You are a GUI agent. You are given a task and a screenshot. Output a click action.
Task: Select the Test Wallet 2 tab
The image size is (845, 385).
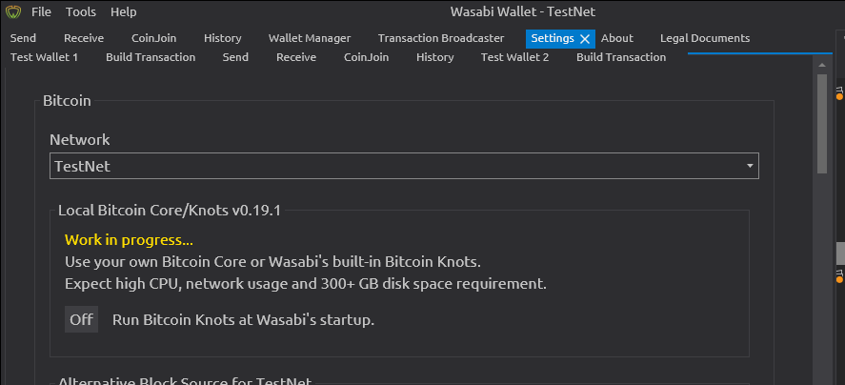tap(514, 57)
